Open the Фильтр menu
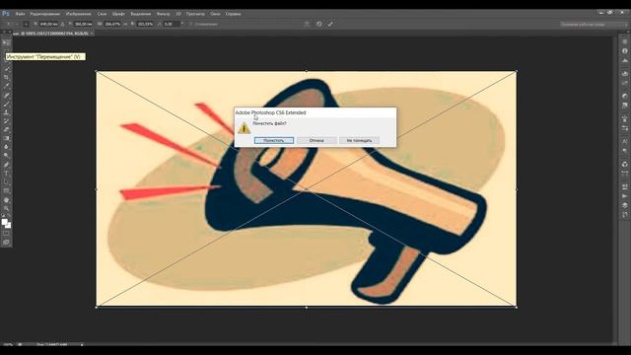Image resolution: width=631 pixels, height=355 pixels. (163, 14)
